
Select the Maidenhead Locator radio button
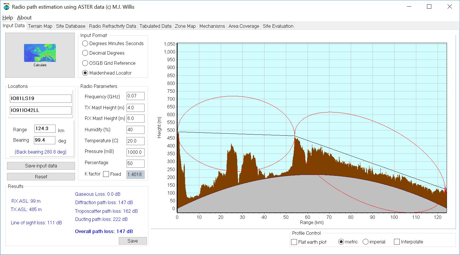(85, 73)
